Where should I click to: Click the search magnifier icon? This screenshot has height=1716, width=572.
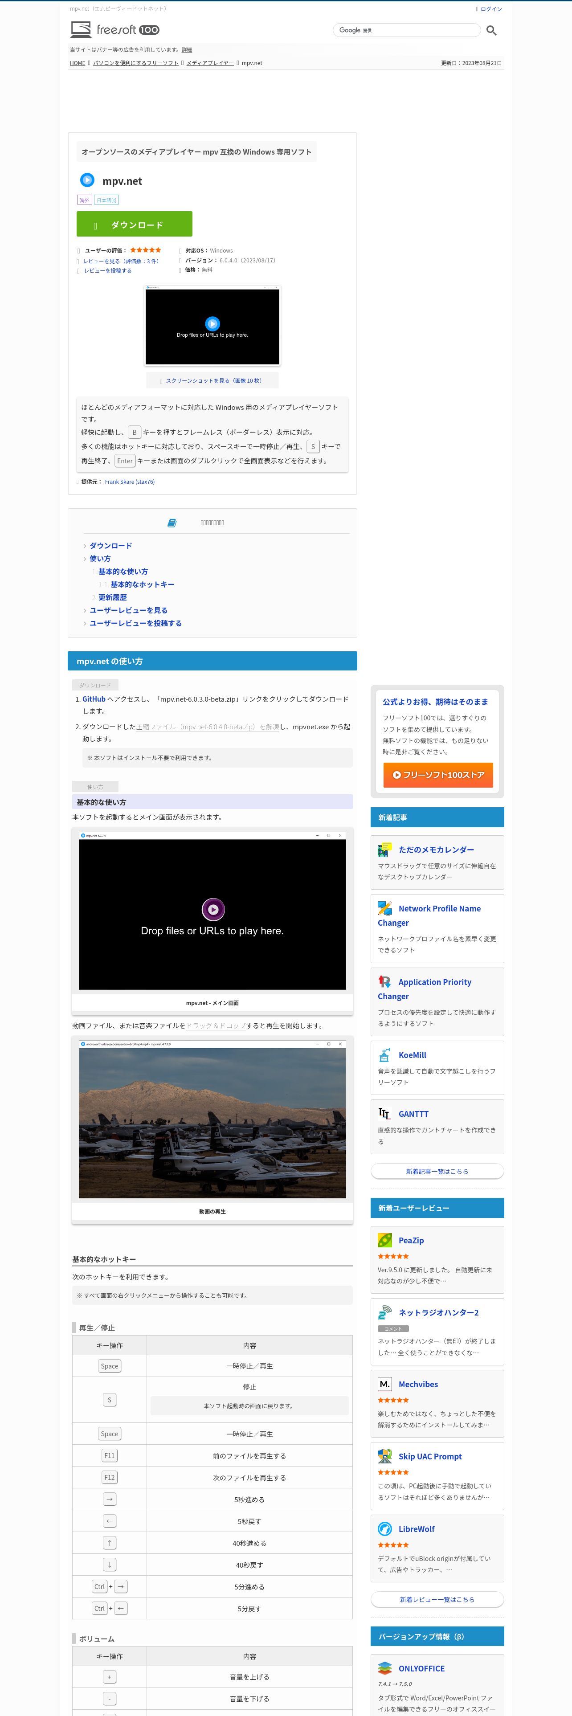coord(491,31)
